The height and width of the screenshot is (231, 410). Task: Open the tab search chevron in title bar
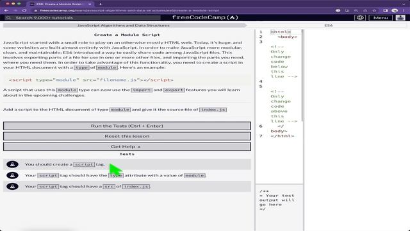pos(404,4)
